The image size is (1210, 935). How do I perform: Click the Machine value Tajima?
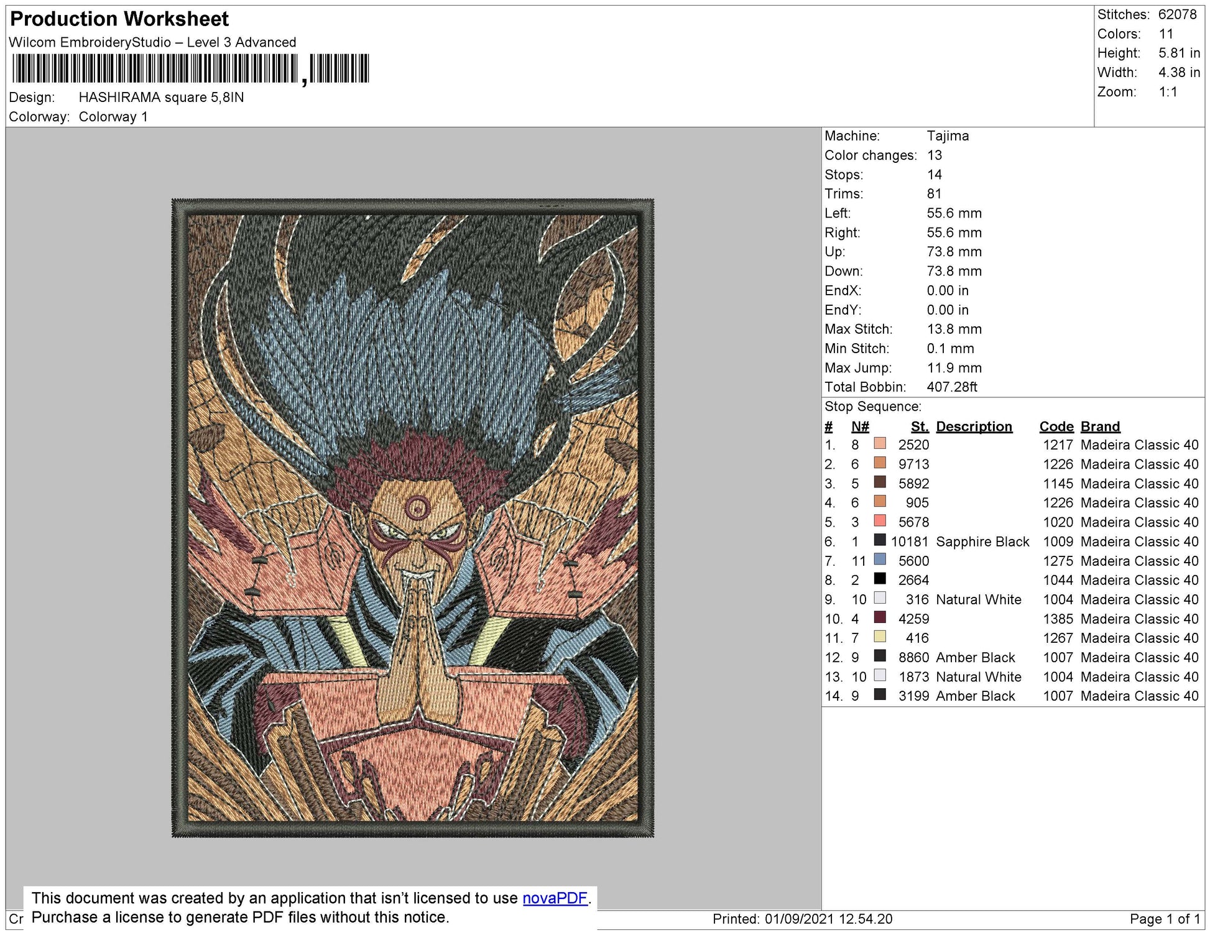click(947, 136)
